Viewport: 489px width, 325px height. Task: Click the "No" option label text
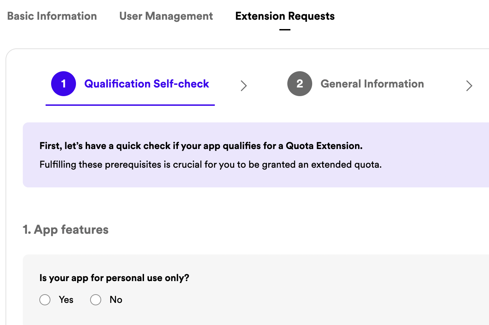click(116, 300)
